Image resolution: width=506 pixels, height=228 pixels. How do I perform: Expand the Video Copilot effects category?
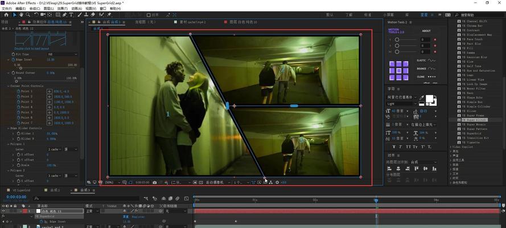pos(451,147)
